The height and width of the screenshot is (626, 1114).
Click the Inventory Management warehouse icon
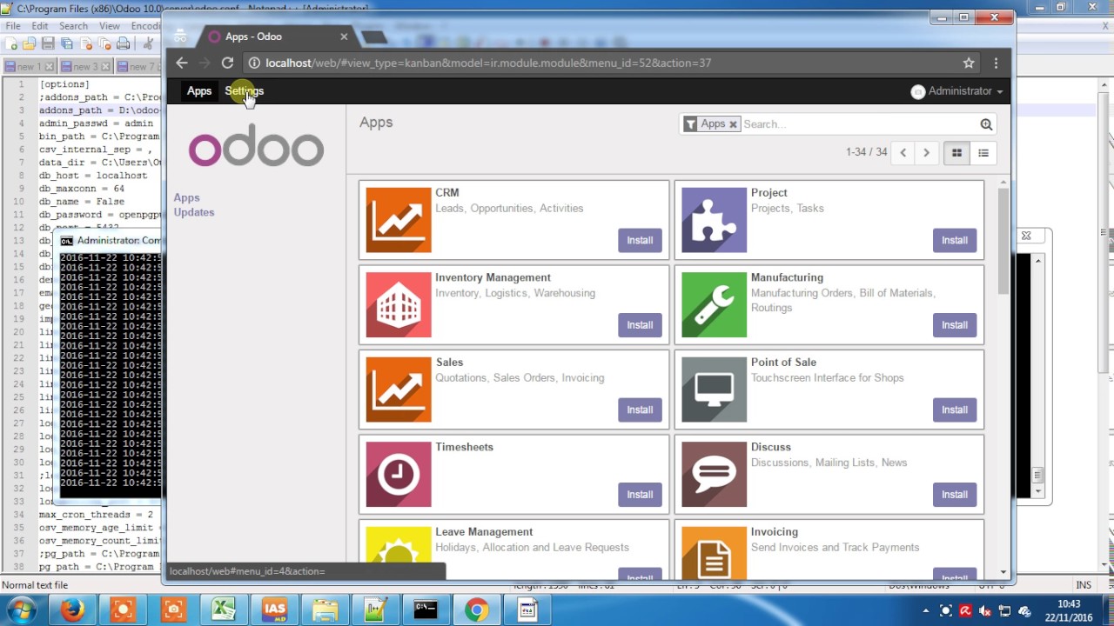point(399,304)
